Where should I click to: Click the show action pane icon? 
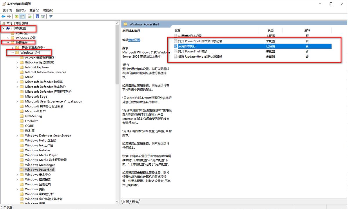[x=43, y=17]
